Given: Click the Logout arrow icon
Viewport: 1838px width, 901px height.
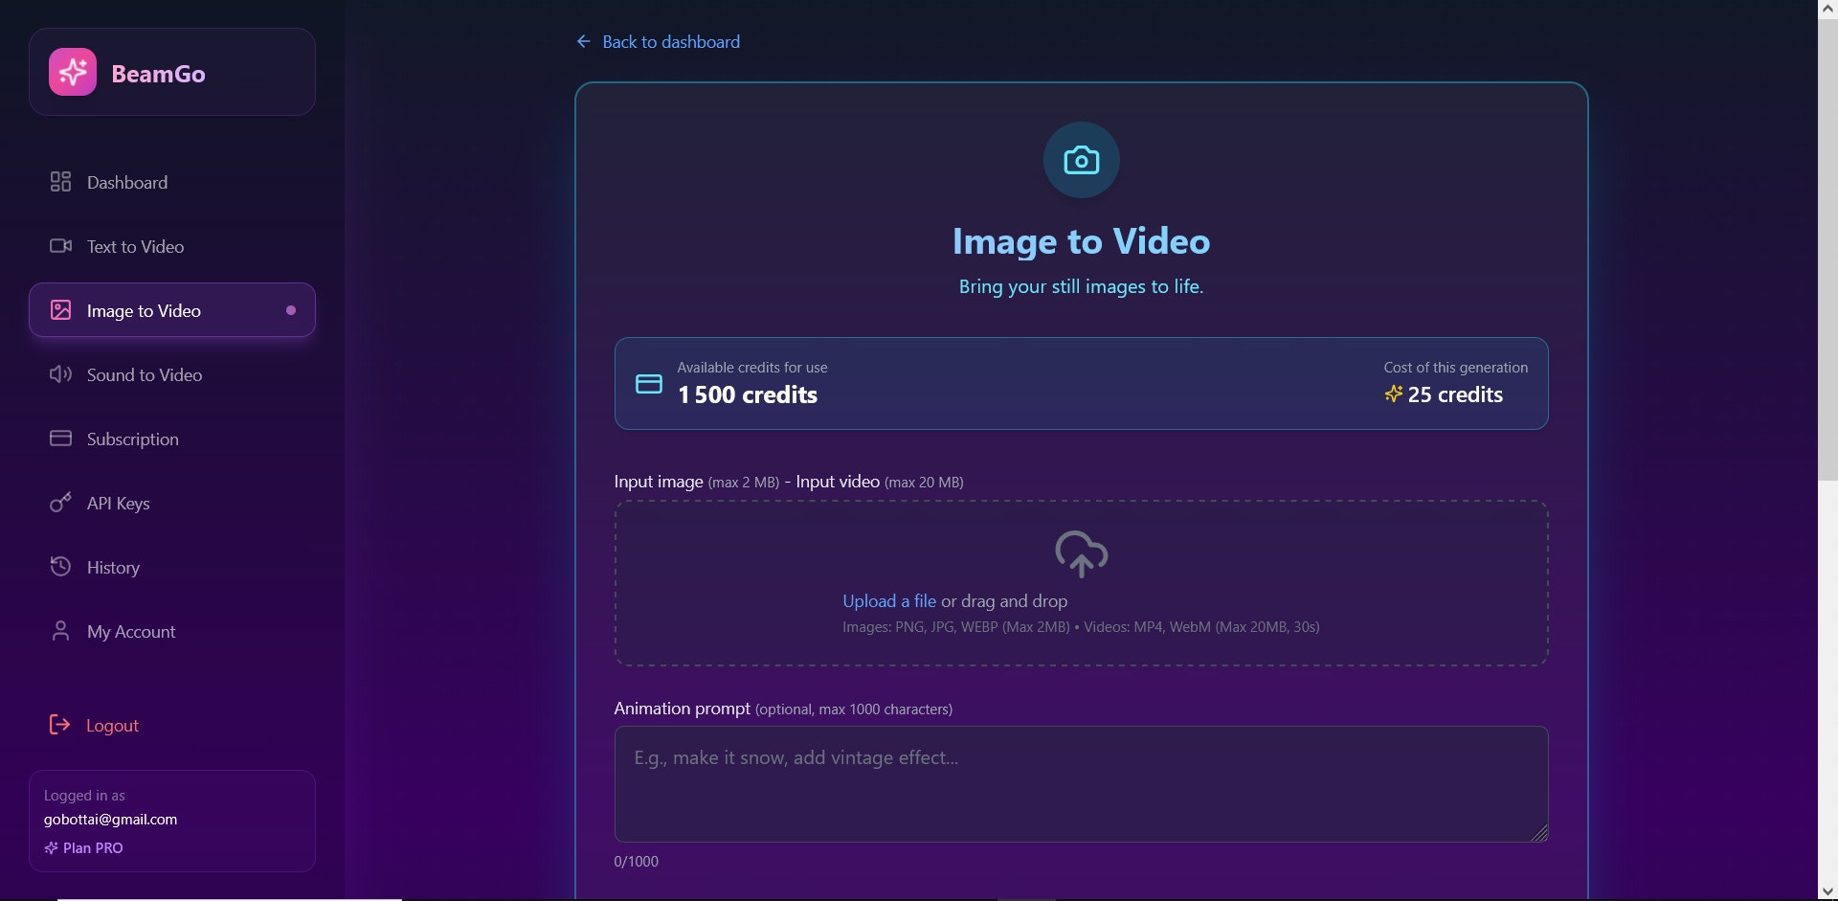Looking at the screenshot, I should point(60,725).
